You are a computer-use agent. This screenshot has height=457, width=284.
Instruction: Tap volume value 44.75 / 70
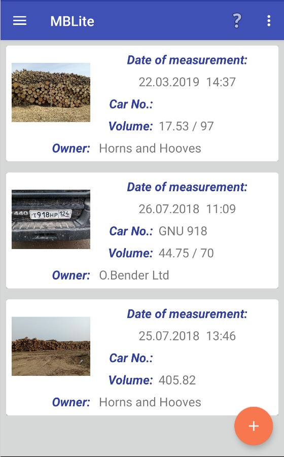186,253
